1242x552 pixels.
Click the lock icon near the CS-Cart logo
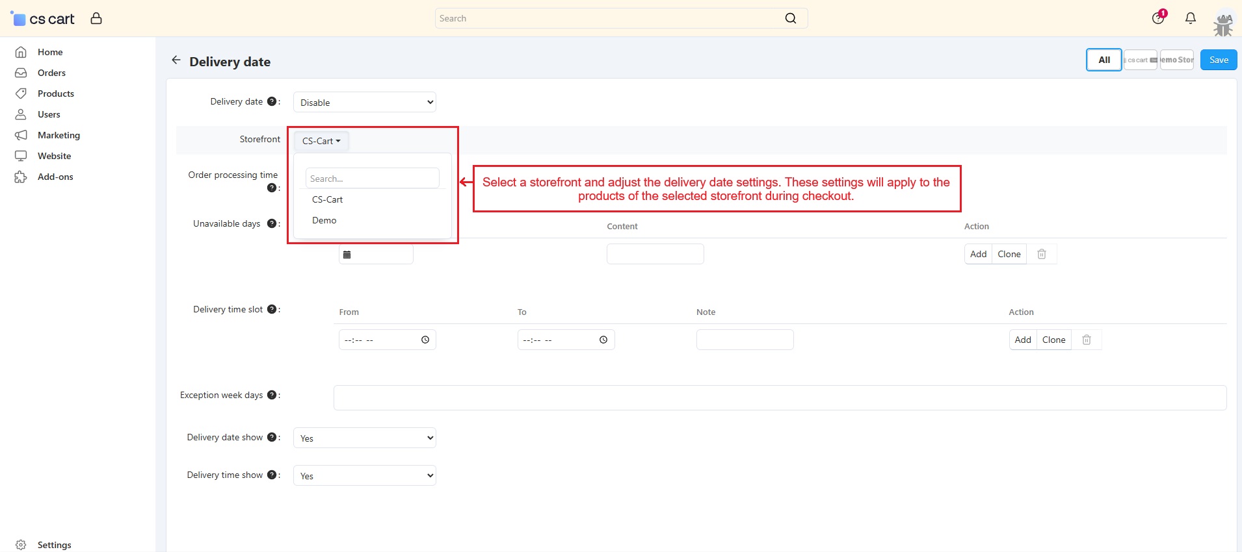point(96,18)
